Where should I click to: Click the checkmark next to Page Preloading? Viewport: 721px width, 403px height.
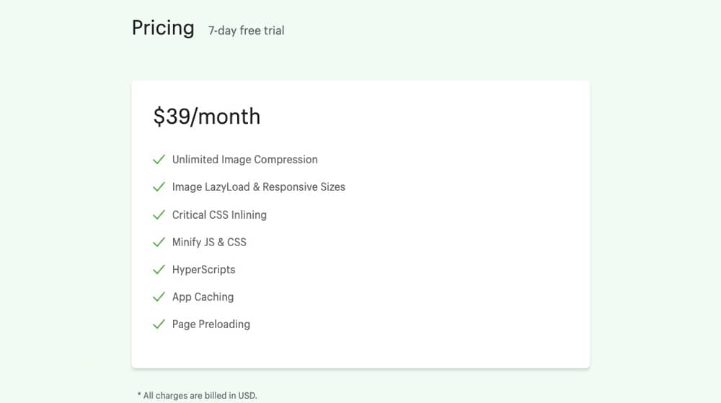159,325
